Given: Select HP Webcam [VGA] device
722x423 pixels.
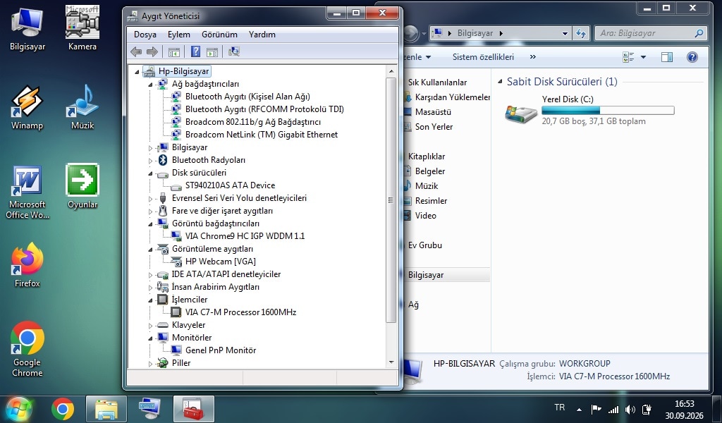Looking at the screenshot, I should pos(221,262).
